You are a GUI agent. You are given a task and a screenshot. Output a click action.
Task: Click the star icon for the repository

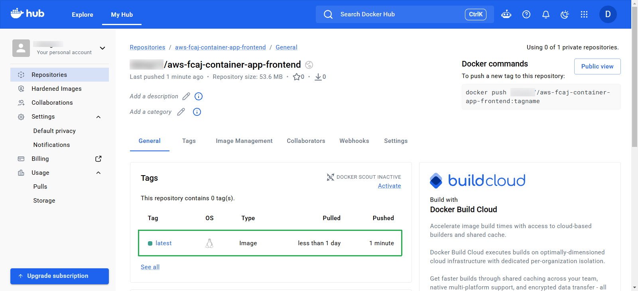tap(296, 77)
